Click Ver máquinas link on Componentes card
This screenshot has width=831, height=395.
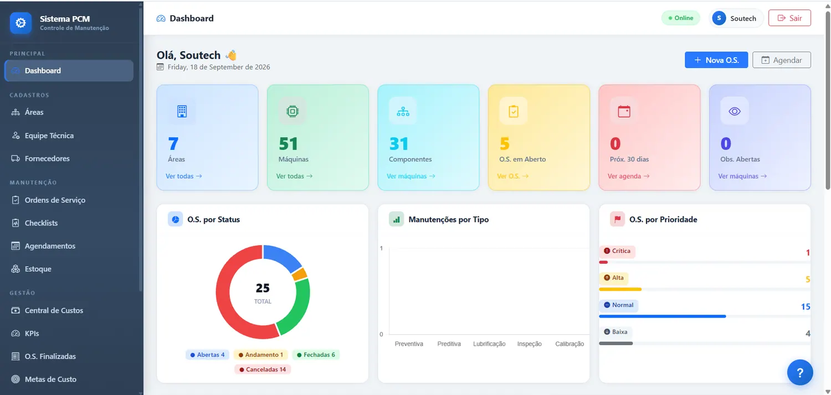point(411,176)
